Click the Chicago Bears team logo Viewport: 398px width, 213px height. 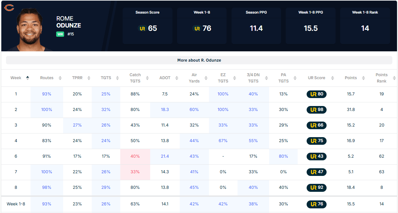click(x=9, y=8)
